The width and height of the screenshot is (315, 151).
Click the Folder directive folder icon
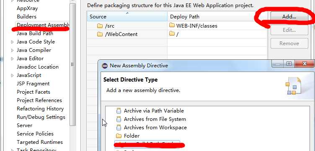[119, 136]
